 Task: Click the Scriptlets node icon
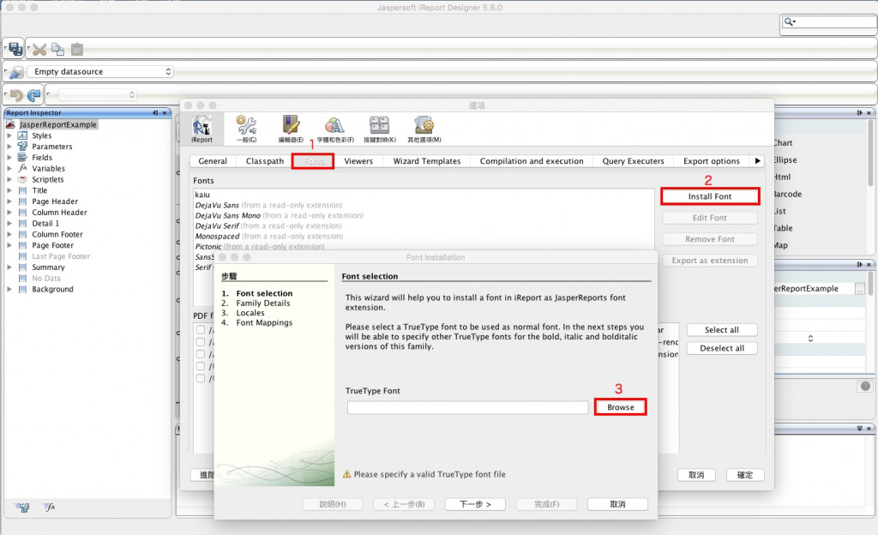[22, 180]
